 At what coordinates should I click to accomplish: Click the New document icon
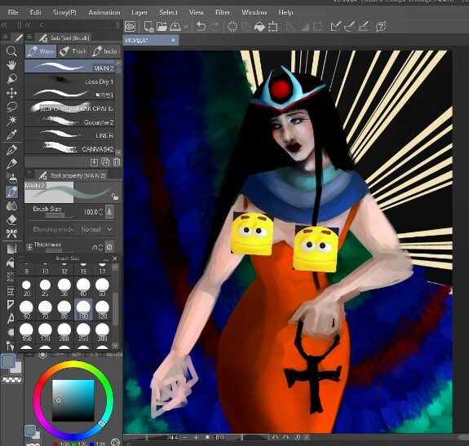click(148, 27)
